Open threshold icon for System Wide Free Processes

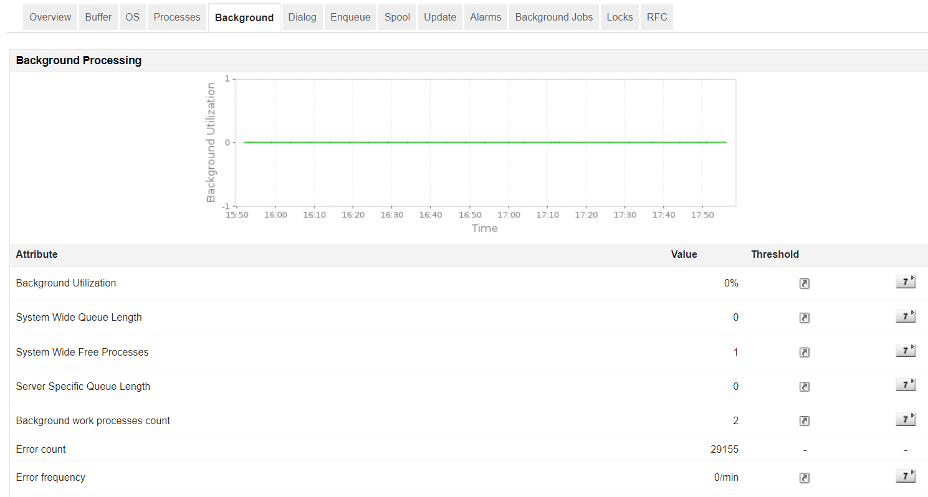[x=804, y=352]
